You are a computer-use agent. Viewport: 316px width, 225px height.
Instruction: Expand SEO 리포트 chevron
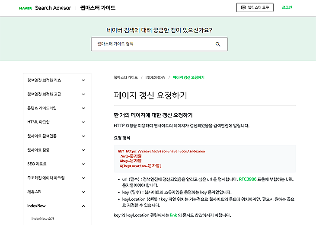(x=83, y=164)
